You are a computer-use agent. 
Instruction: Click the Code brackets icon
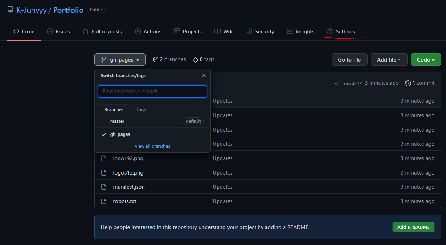[16, 32]
